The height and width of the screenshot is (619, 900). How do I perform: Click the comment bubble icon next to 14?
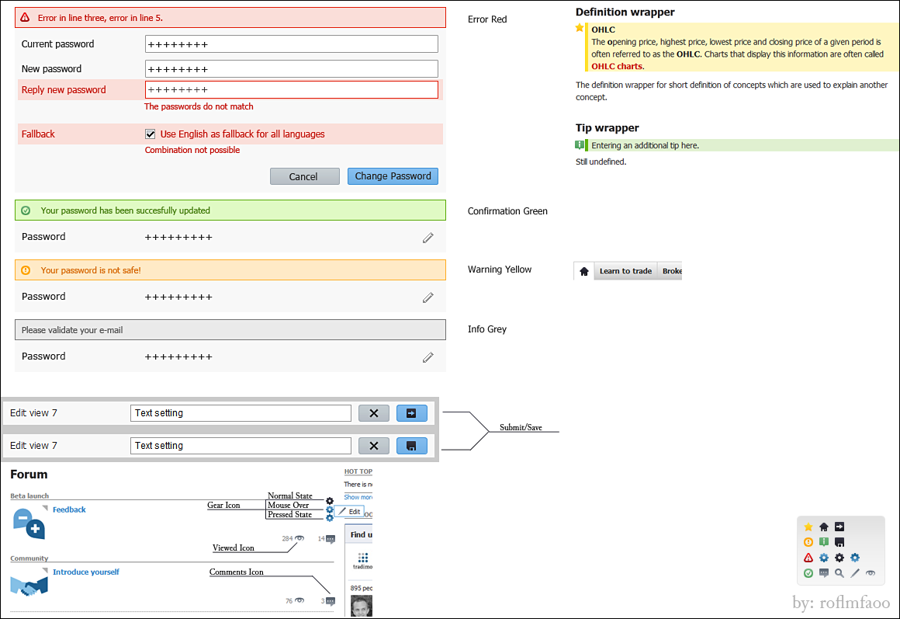coord(331,539)
